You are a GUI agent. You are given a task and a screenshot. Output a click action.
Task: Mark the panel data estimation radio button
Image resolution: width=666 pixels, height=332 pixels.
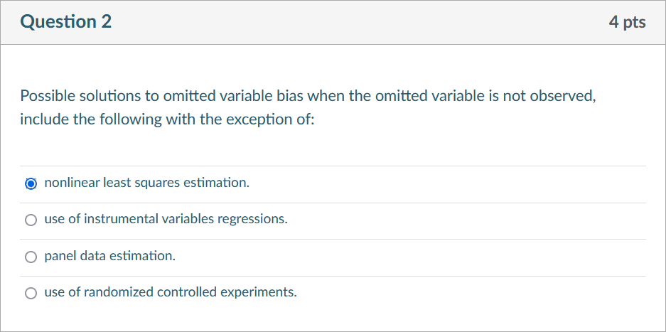pos(31,257)
